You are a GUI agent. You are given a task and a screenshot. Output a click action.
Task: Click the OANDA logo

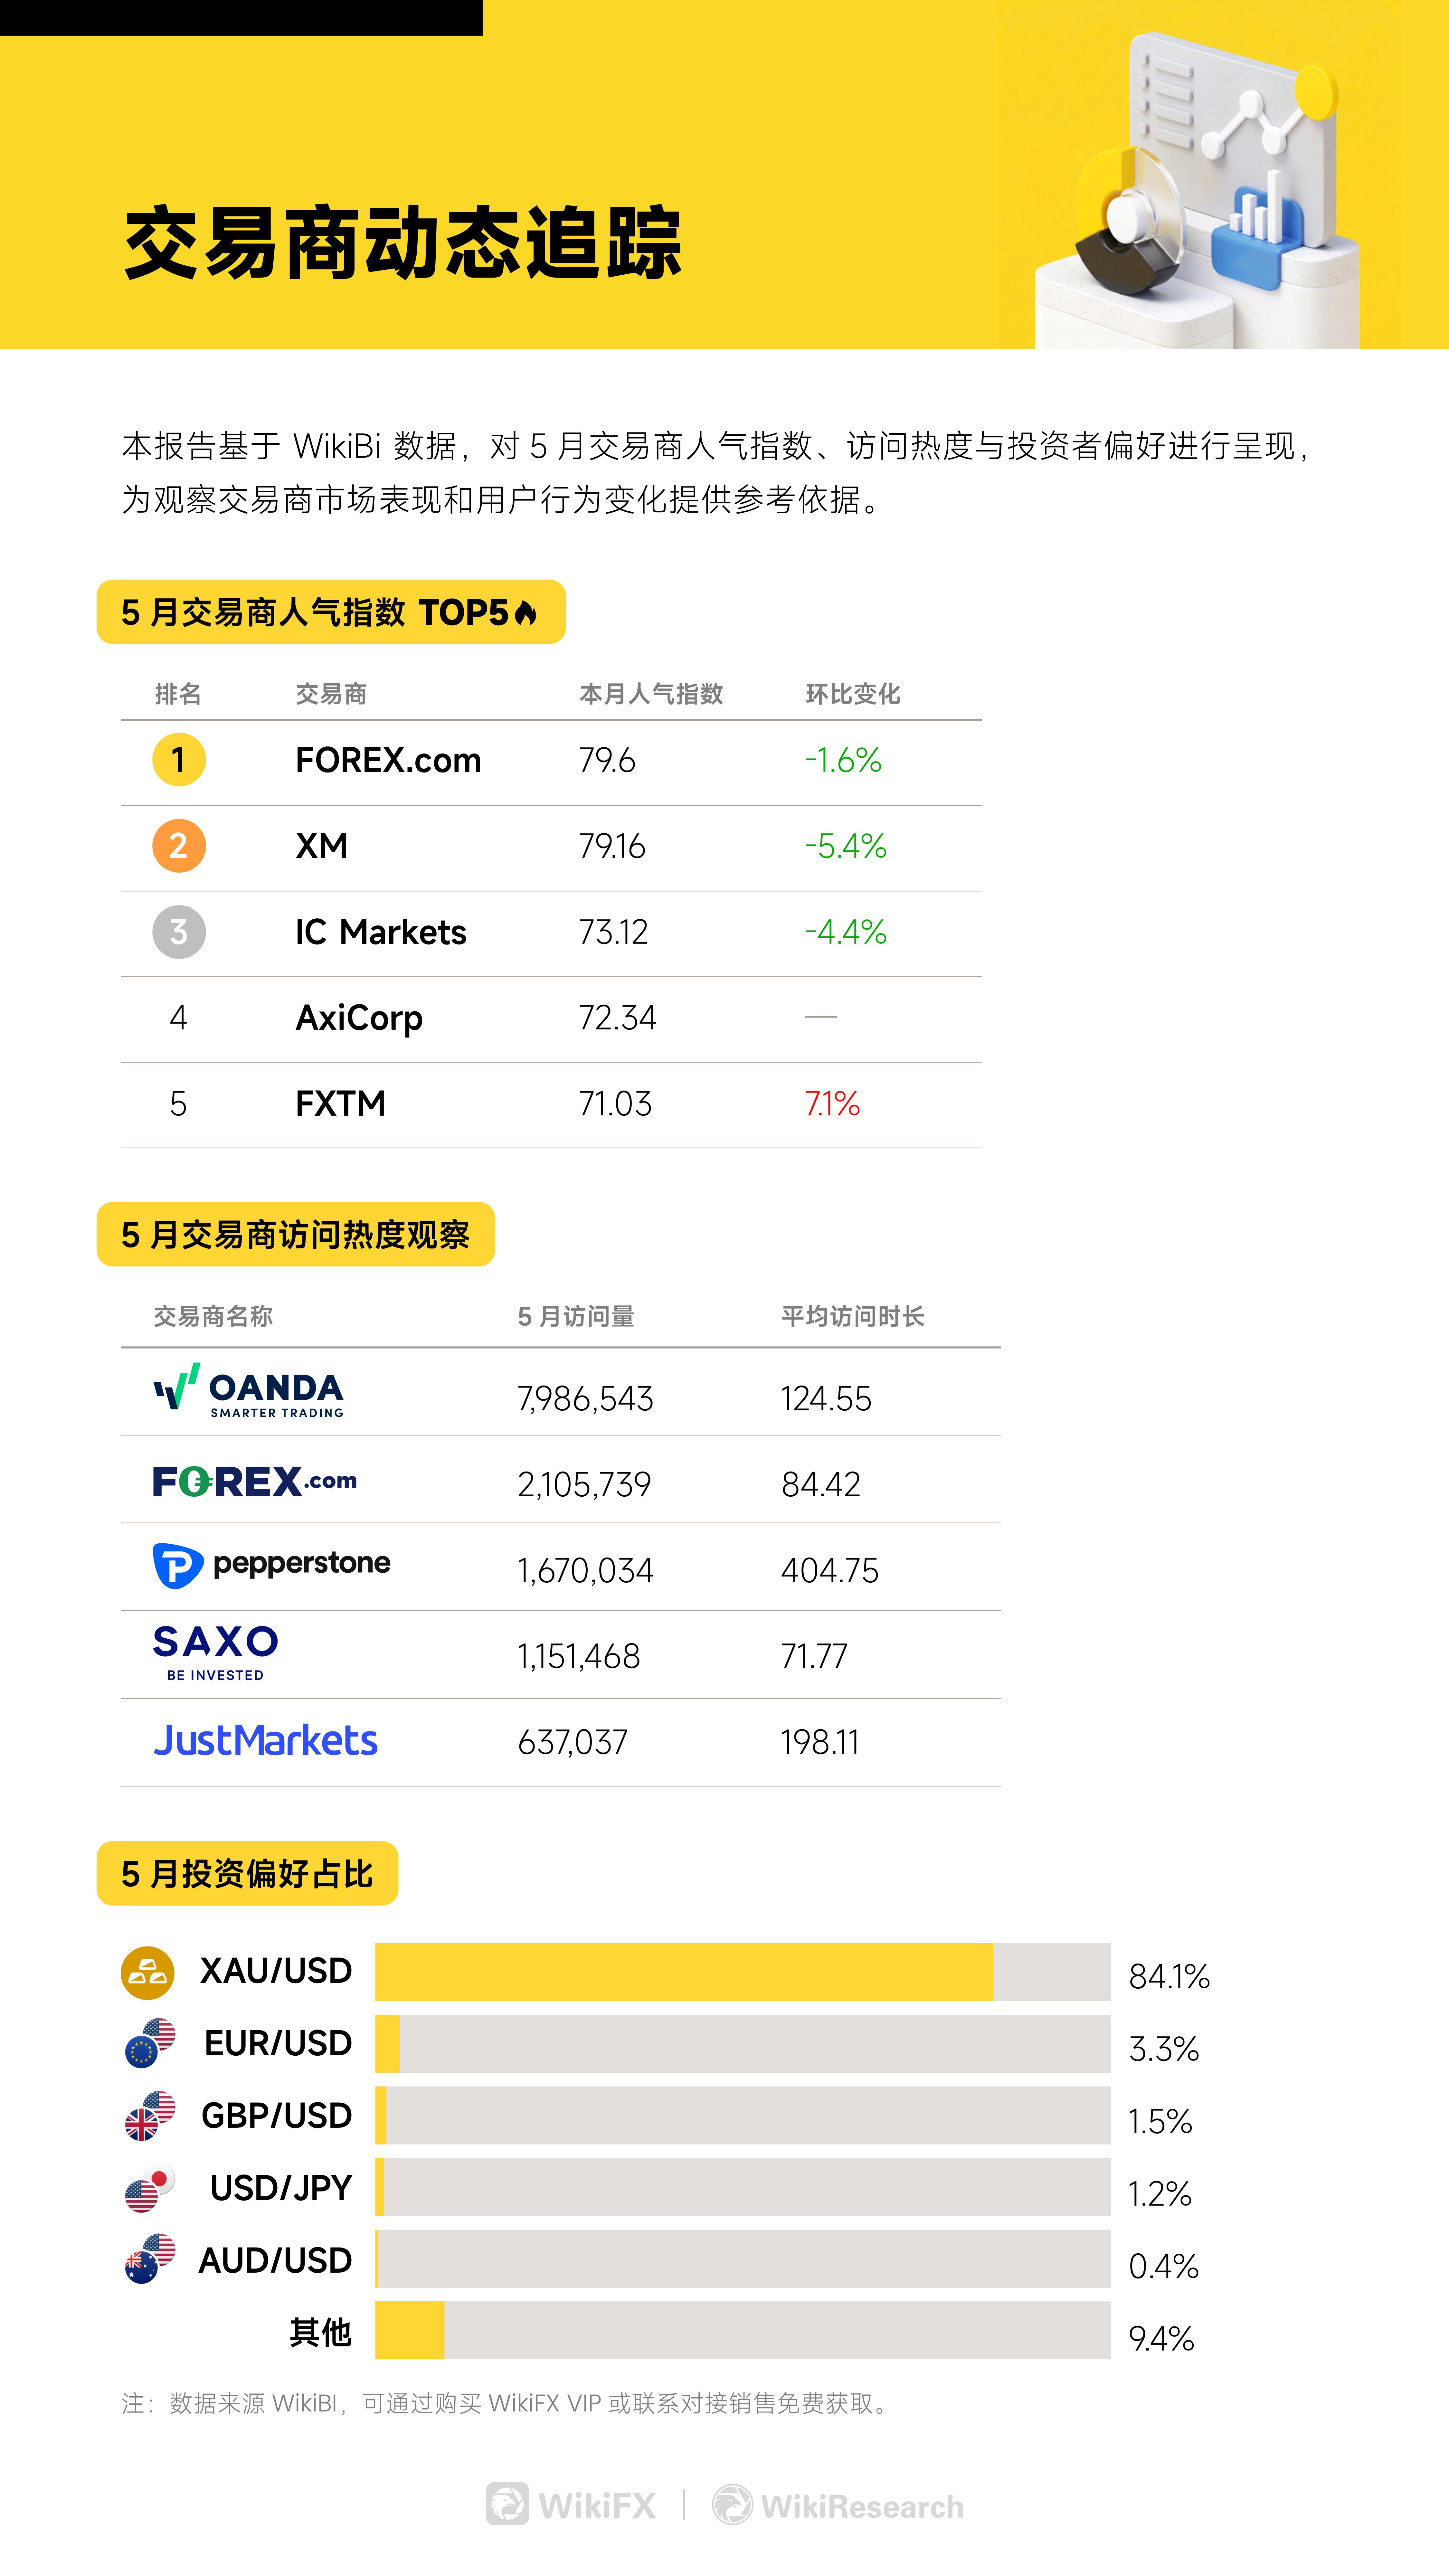click(x=248, y=1391)
